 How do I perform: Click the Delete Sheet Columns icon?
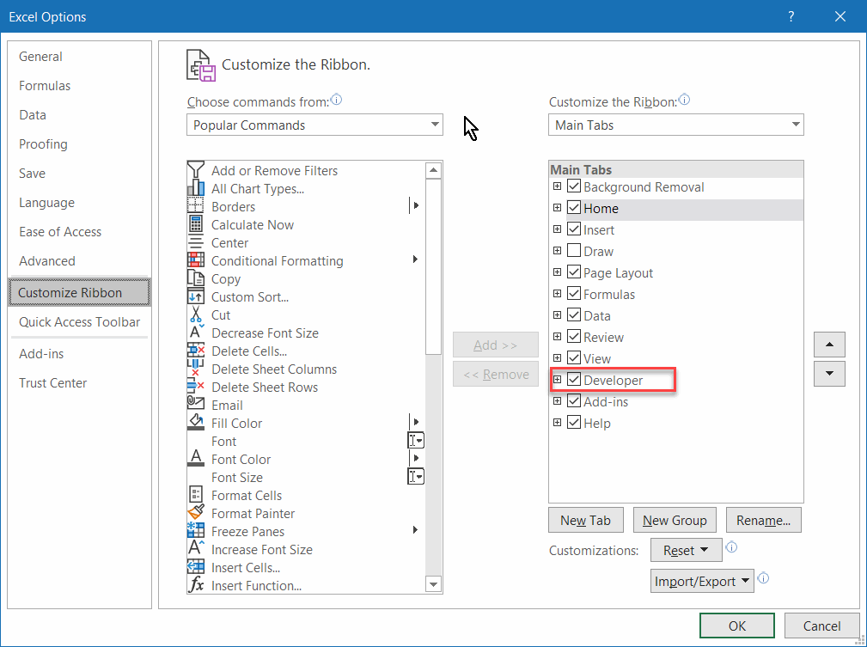(x=196, y=369)
